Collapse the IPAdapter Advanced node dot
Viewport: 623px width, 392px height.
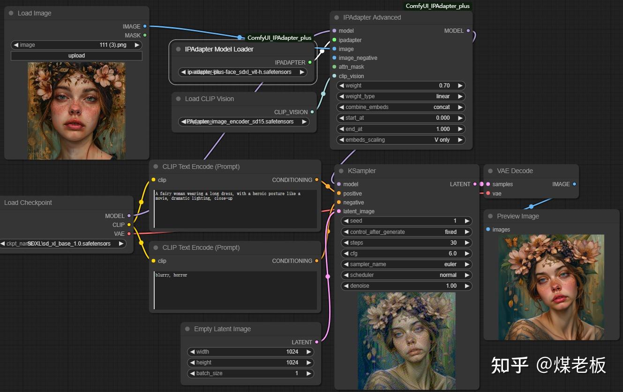pyautogui.click(x=337, y=17)
